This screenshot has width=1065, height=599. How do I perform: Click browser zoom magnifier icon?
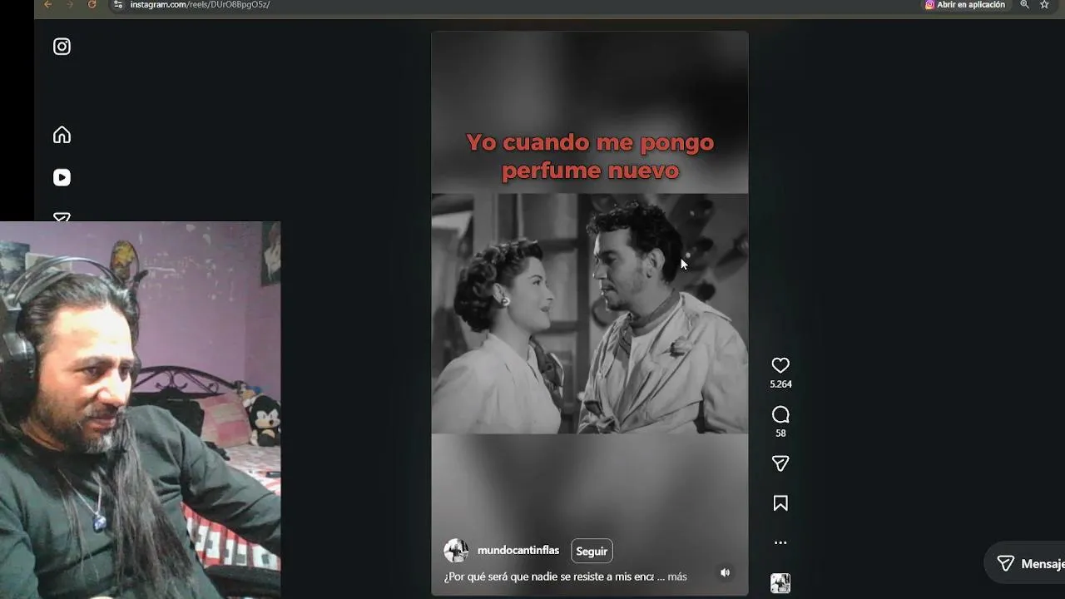point(1024,5)
